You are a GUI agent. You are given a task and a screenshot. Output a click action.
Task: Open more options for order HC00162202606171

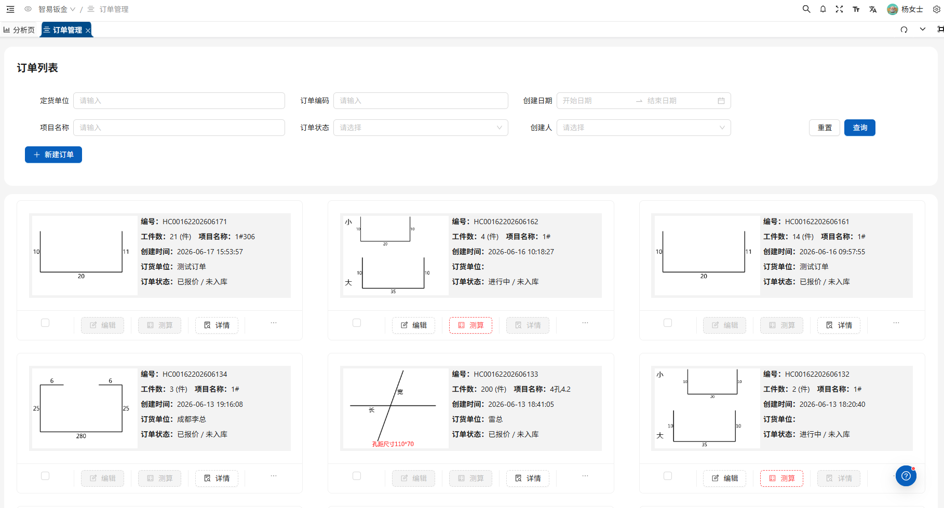[x=274, y=323]
